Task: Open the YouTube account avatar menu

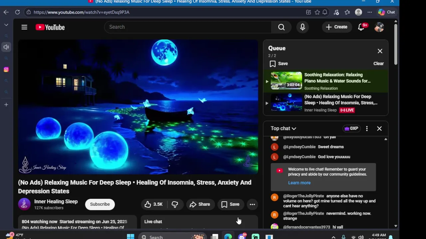Action: click(379, 27)
